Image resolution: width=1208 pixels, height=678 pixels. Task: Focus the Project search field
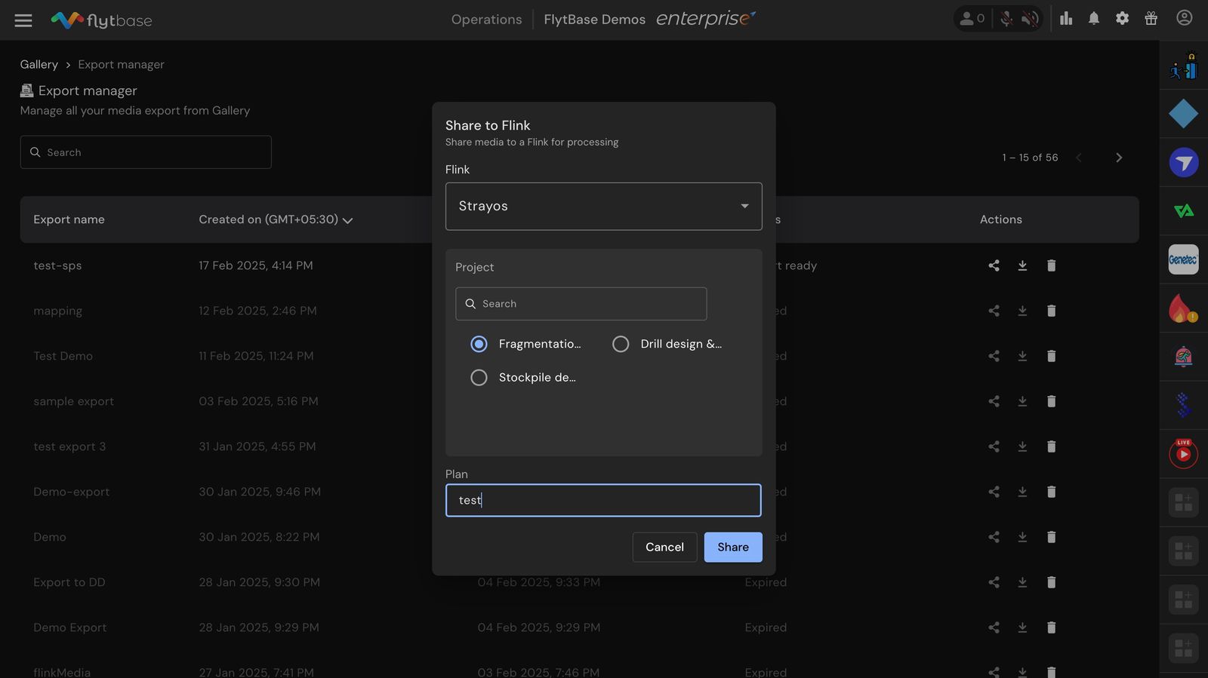pos(581,304)
